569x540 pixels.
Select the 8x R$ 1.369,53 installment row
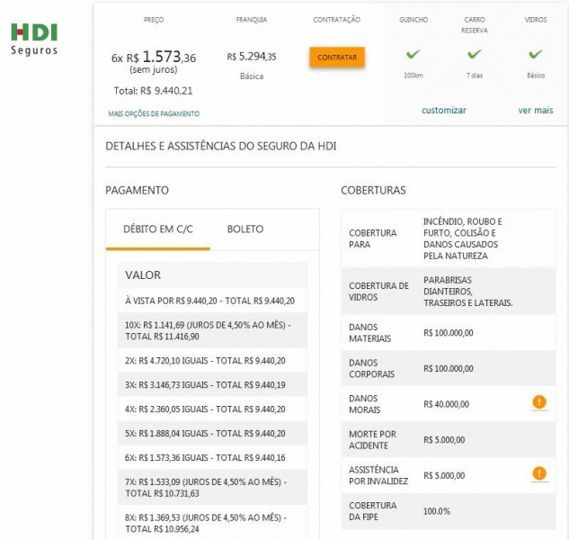tap(212, 523)
